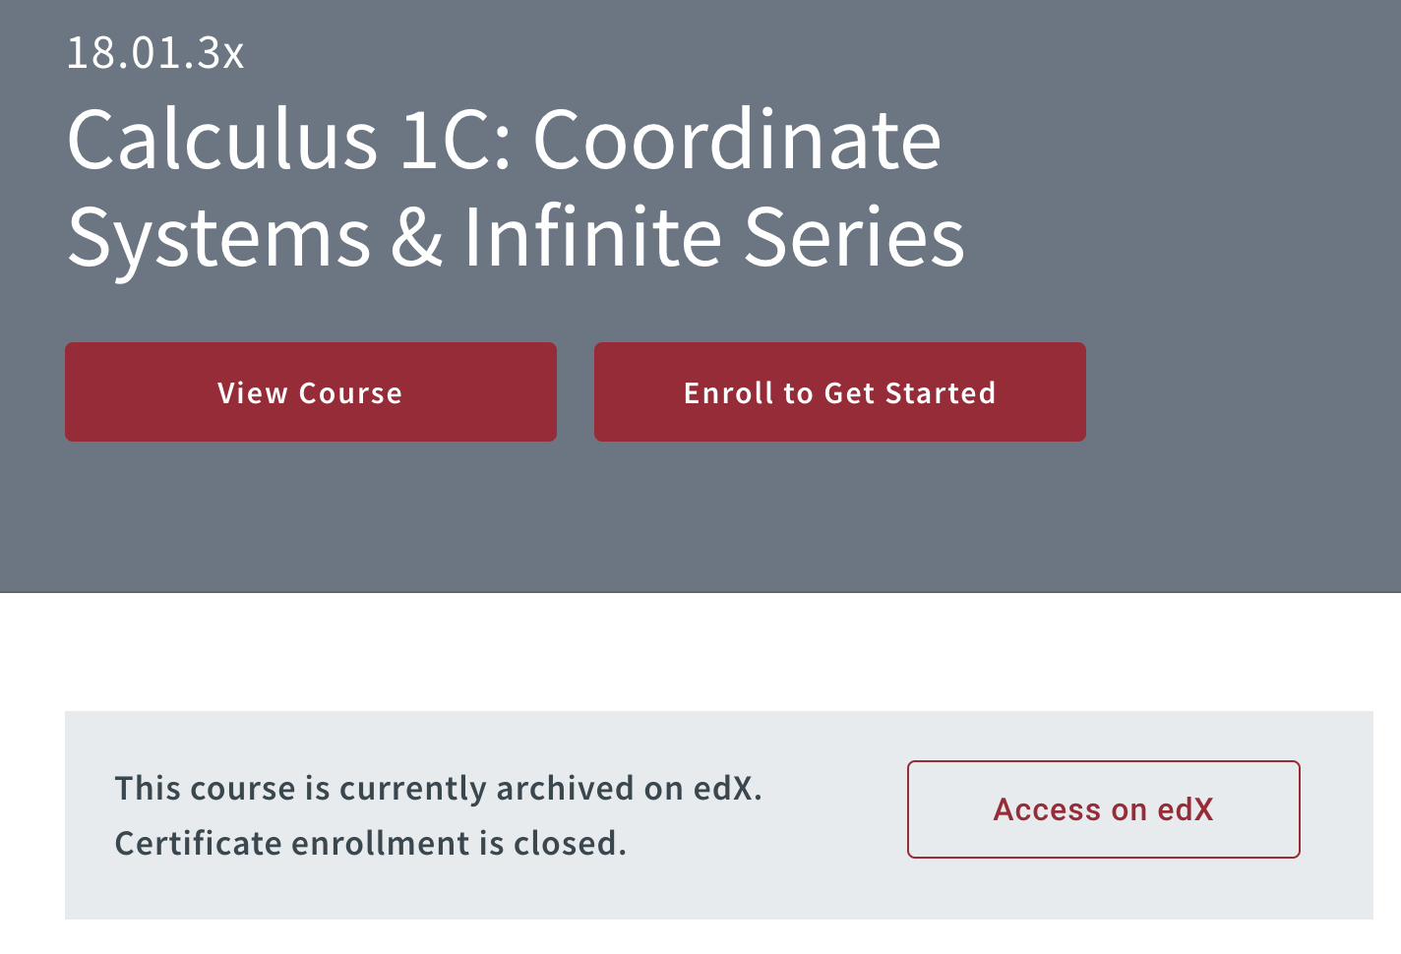Start the course using View Course
This screenshot has width=1401, height=954.
pos(310,391)
